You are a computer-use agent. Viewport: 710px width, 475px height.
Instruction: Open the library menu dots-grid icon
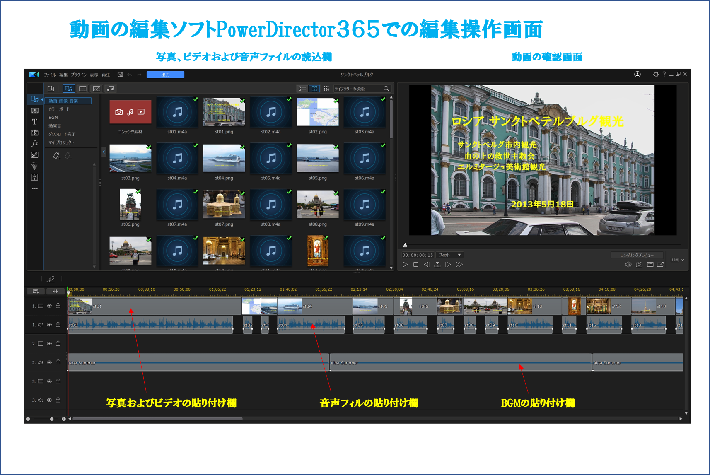326,89
